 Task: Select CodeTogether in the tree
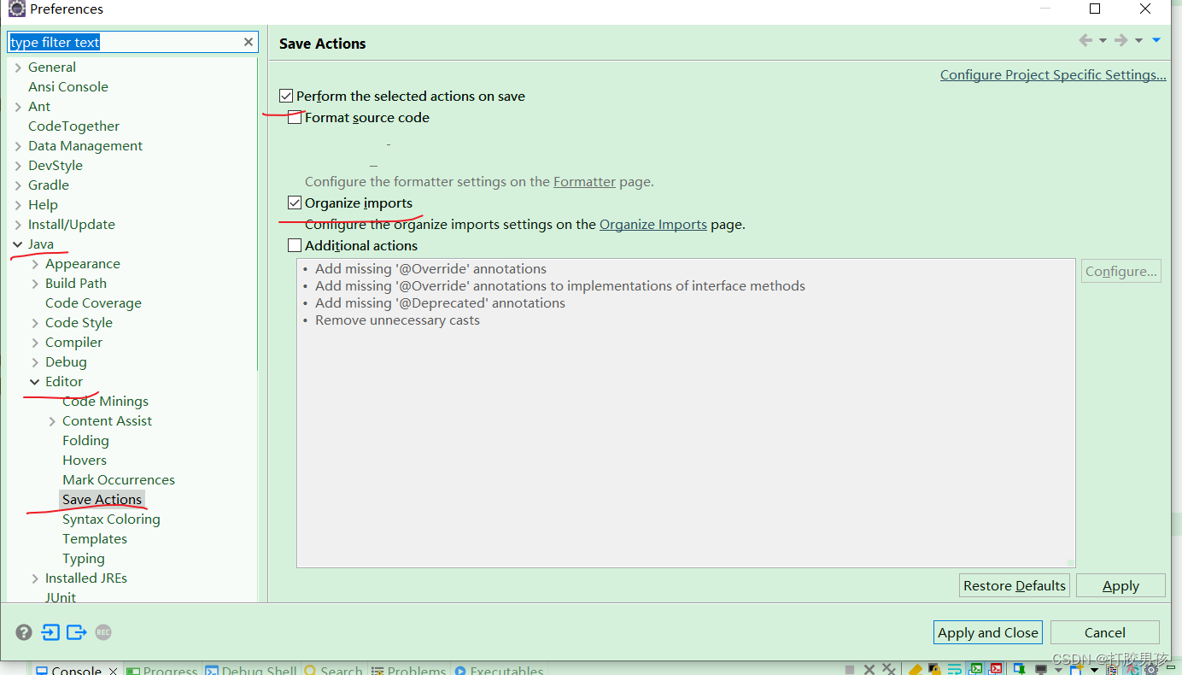click(x=73, y=126)
